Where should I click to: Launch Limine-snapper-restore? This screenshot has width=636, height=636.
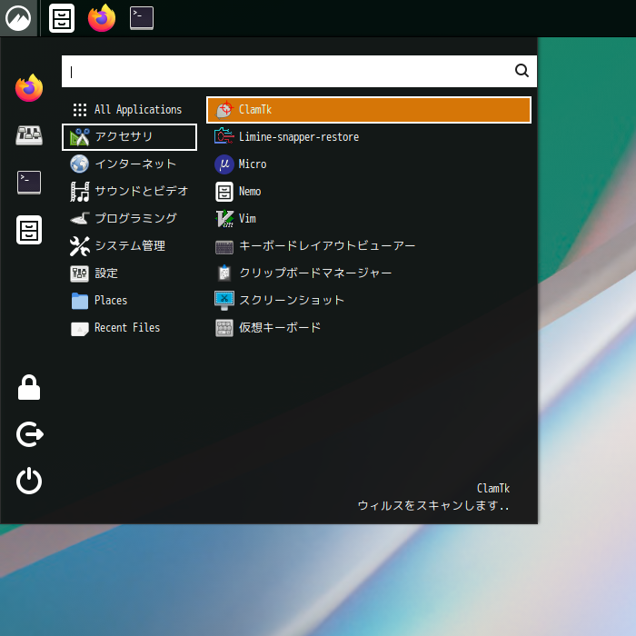[369, 137]
